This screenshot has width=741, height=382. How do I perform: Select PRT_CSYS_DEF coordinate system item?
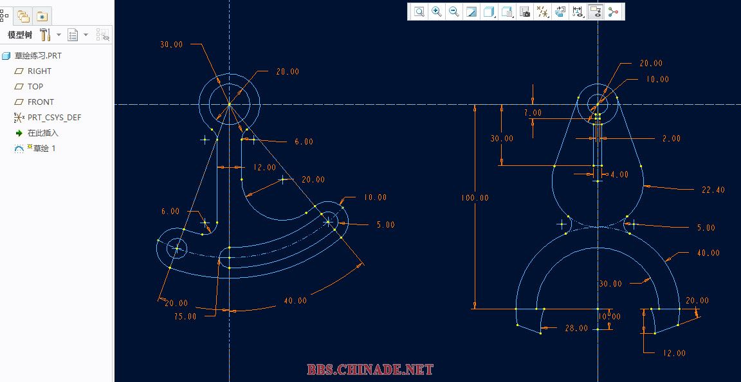(x=54, y=117)
